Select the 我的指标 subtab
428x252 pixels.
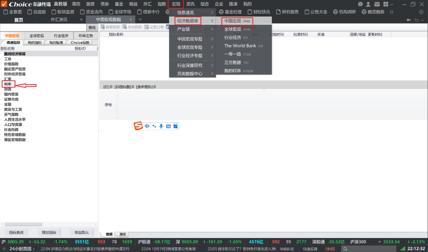(35, 43)
